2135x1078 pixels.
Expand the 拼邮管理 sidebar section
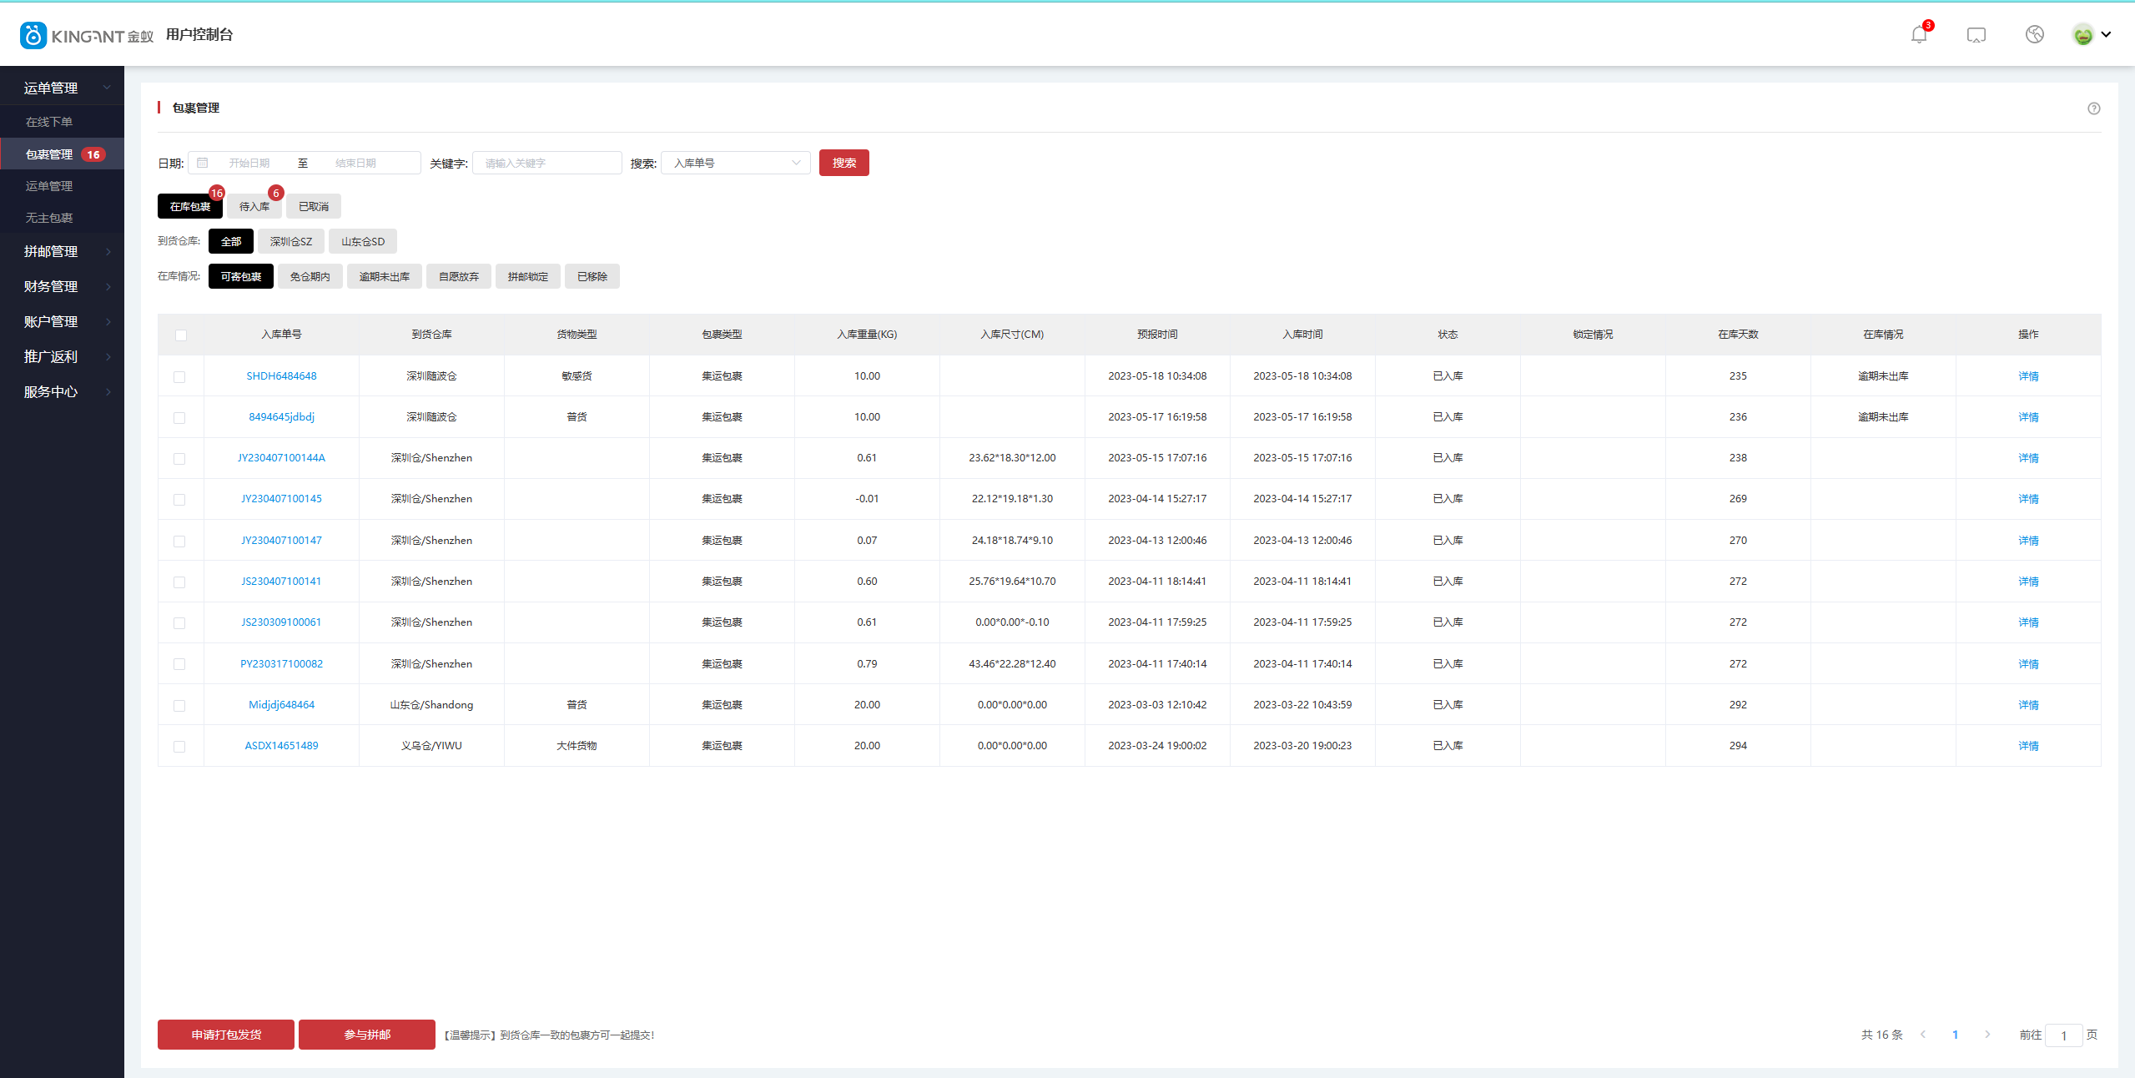click(x=62, y=251)
